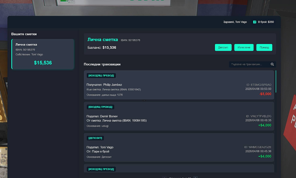Start a transfer with Превод button
Screen dimensions: 296x178
tap(264, 47)
